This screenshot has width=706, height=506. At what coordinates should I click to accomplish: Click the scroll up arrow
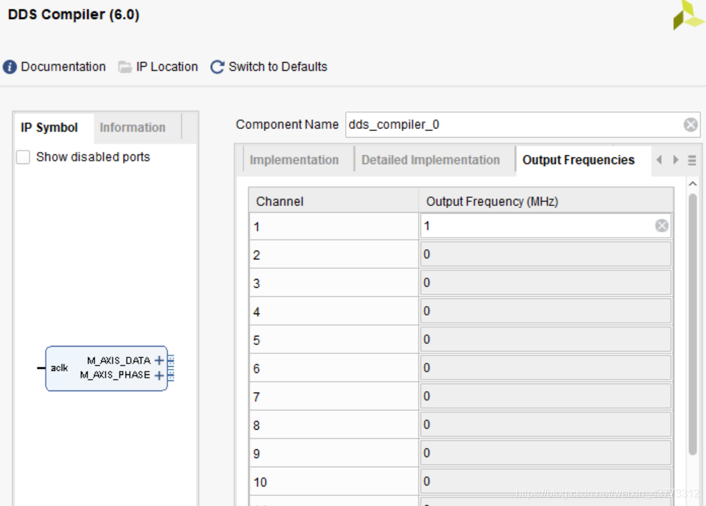692,184
